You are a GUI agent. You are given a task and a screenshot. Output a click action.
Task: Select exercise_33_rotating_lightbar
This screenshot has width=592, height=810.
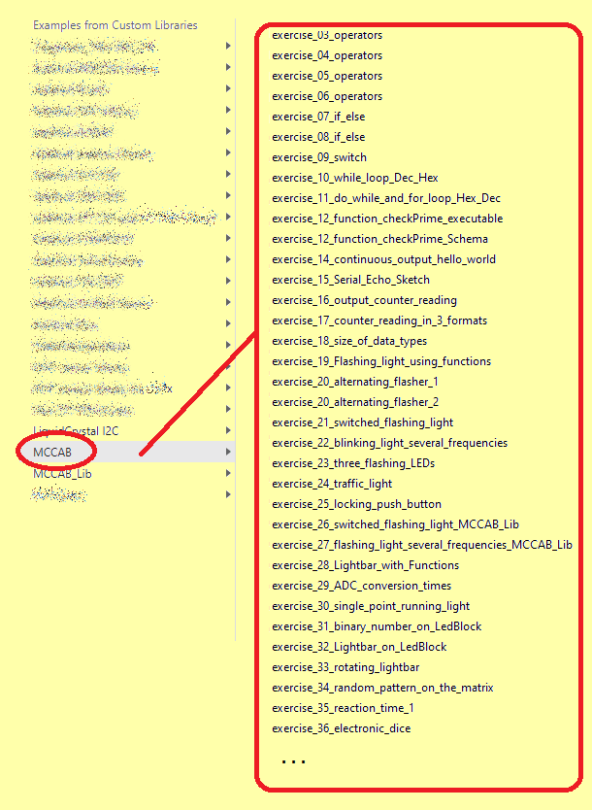click(x=345, y=667)
